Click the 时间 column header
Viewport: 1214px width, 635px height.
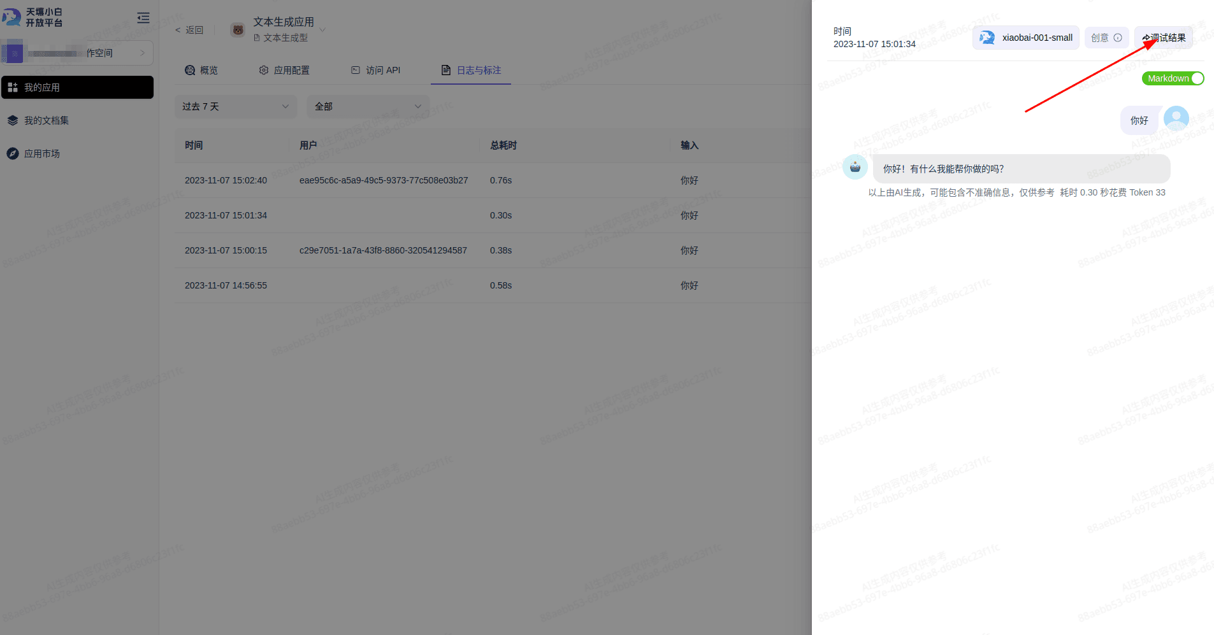click(194, 145)
